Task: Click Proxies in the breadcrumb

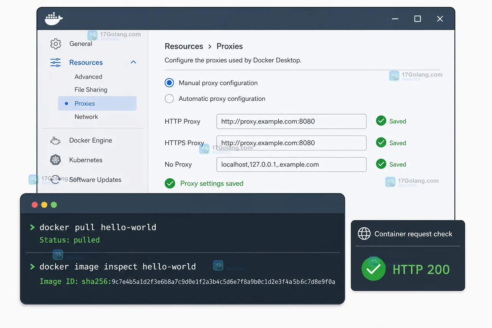Action: 229,46
